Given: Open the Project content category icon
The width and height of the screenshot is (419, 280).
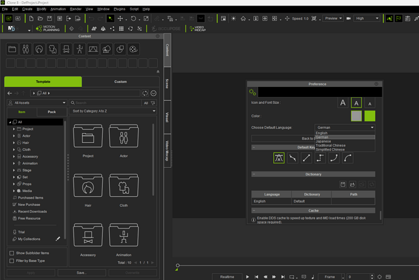Looking at the screenshot, I should coord(12,49).
